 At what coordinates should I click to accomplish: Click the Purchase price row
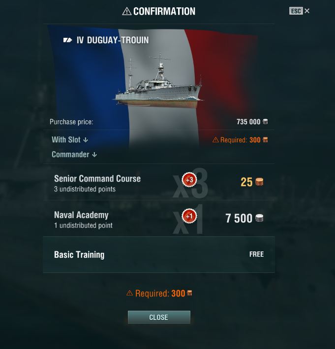coord(159,122)
